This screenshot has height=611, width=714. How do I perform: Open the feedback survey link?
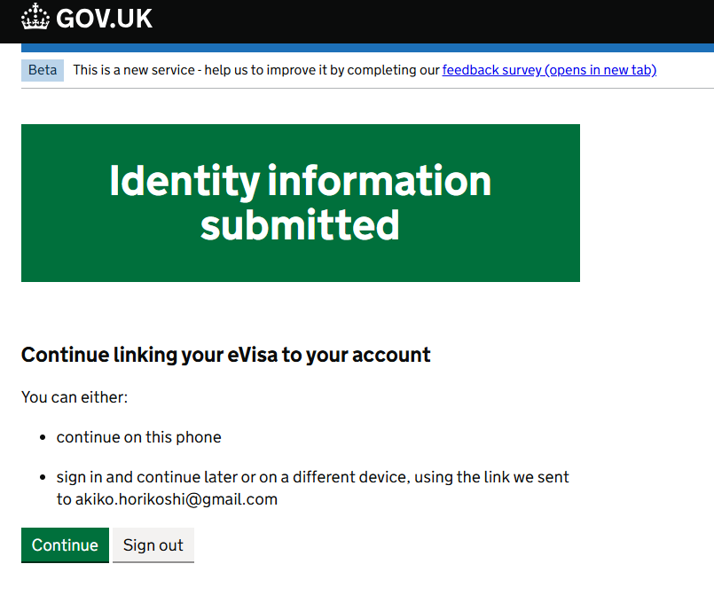tap(549, 70)
